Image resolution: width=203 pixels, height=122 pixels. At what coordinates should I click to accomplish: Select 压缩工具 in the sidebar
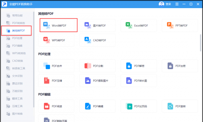pos(17,106)
